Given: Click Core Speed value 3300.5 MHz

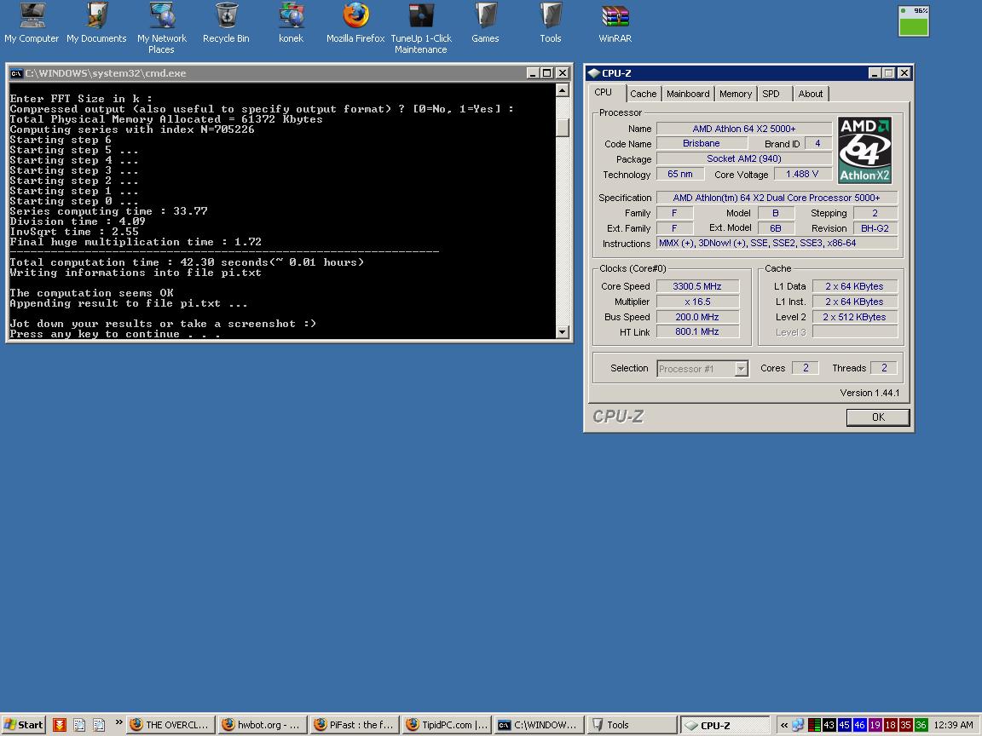Looking at the screenshot, I should (x=697, y=286).
